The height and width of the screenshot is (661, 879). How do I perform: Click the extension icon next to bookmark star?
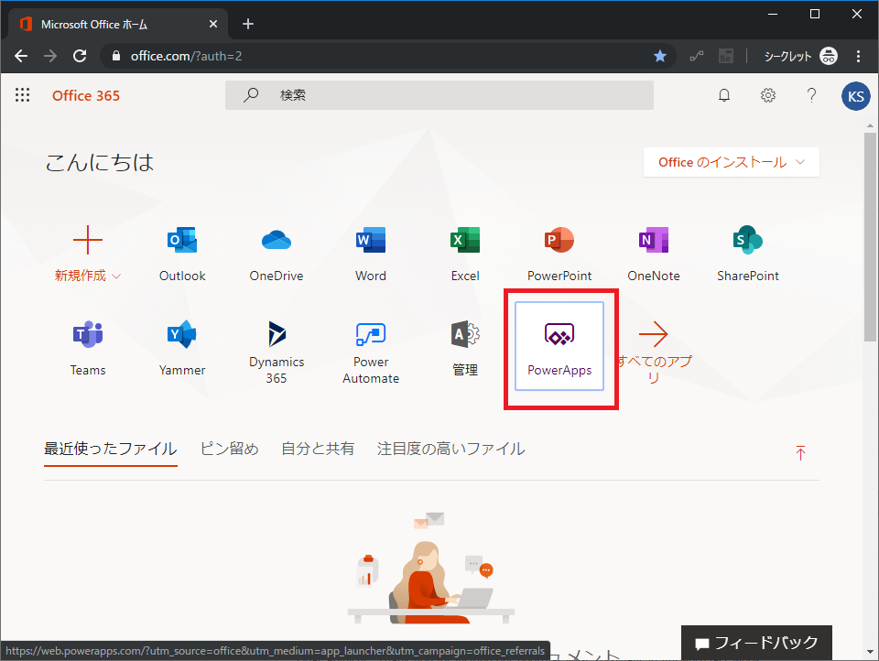point(697,56)
